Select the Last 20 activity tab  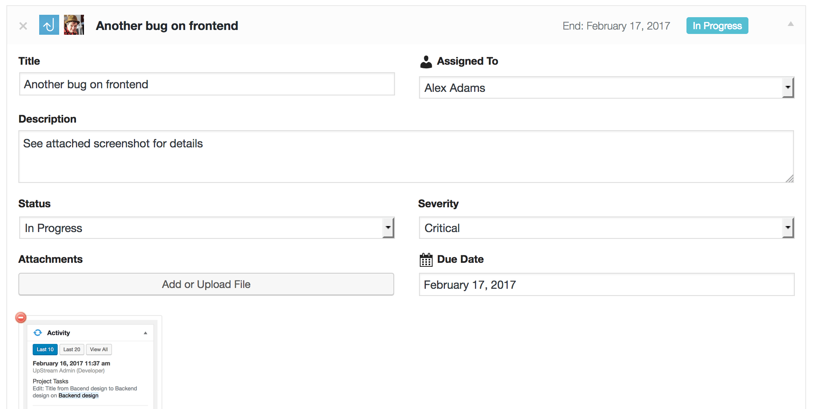pos(72,349)
